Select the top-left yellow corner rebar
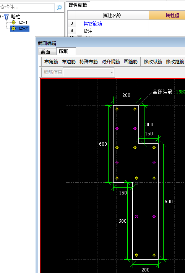 (117, 109)
